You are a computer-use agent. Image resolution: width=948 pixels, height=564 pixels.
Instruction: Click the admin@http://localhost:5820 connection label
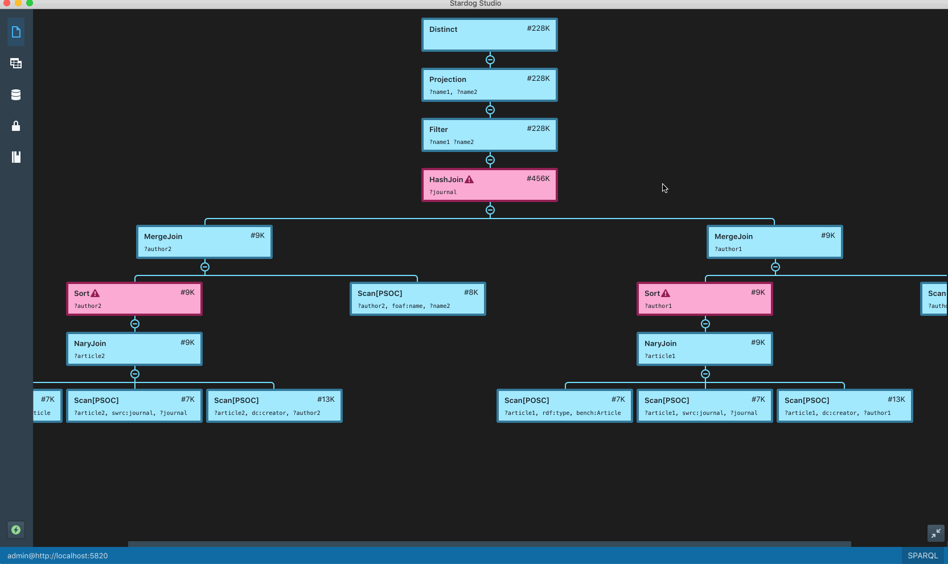[57, 555]
